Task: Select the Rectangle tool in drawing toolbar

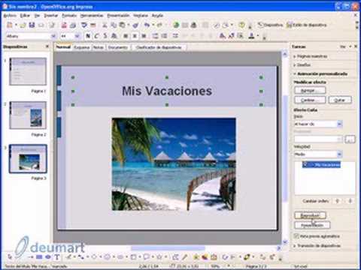Action: (39, 257)
